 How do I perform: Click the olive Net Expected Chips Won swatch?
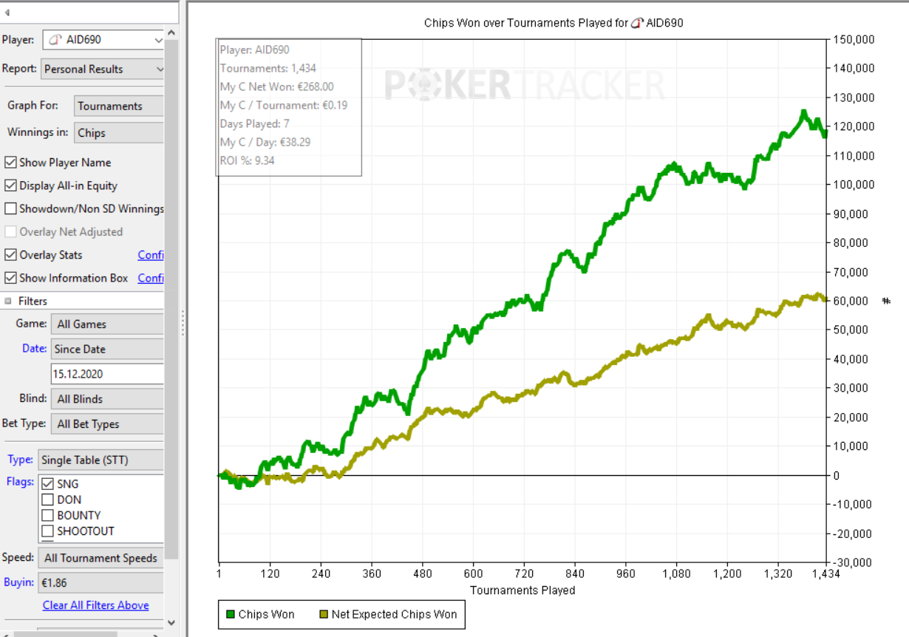tap(324, 615)
